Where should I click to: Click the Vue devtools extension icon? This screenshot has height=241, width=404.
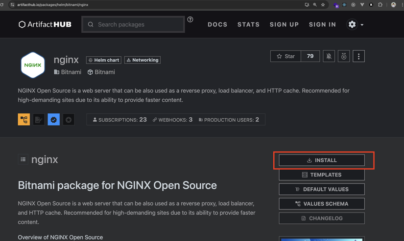click(362, 4)
